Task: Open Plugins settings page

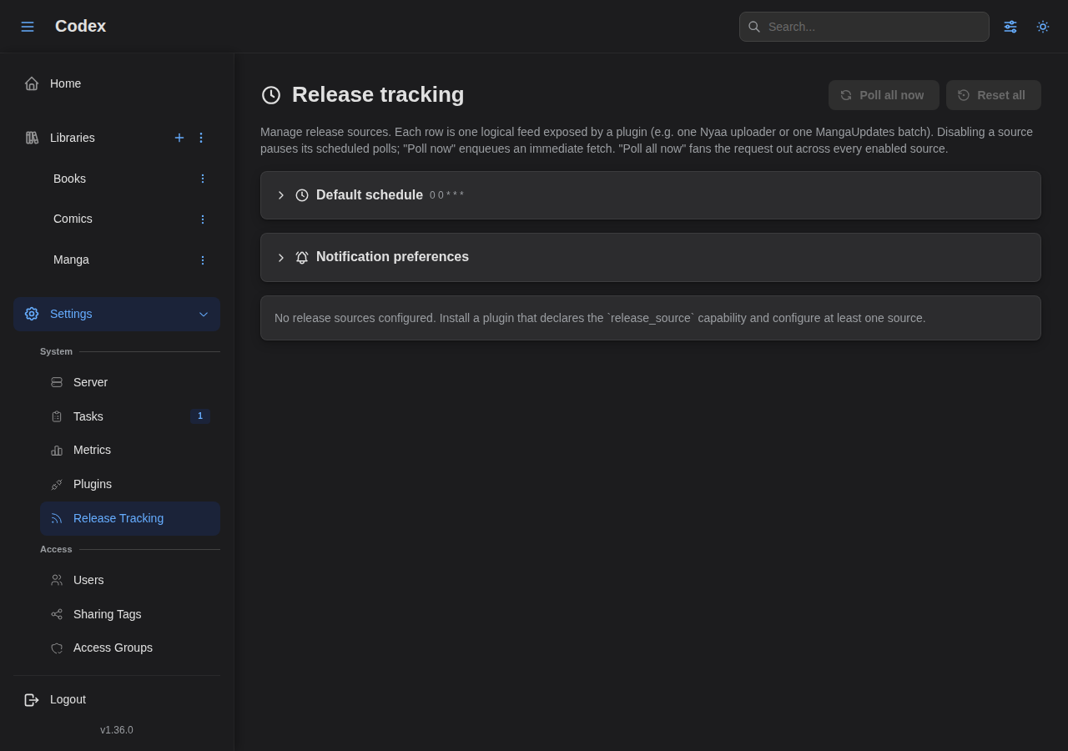Action: click(130, 484)
